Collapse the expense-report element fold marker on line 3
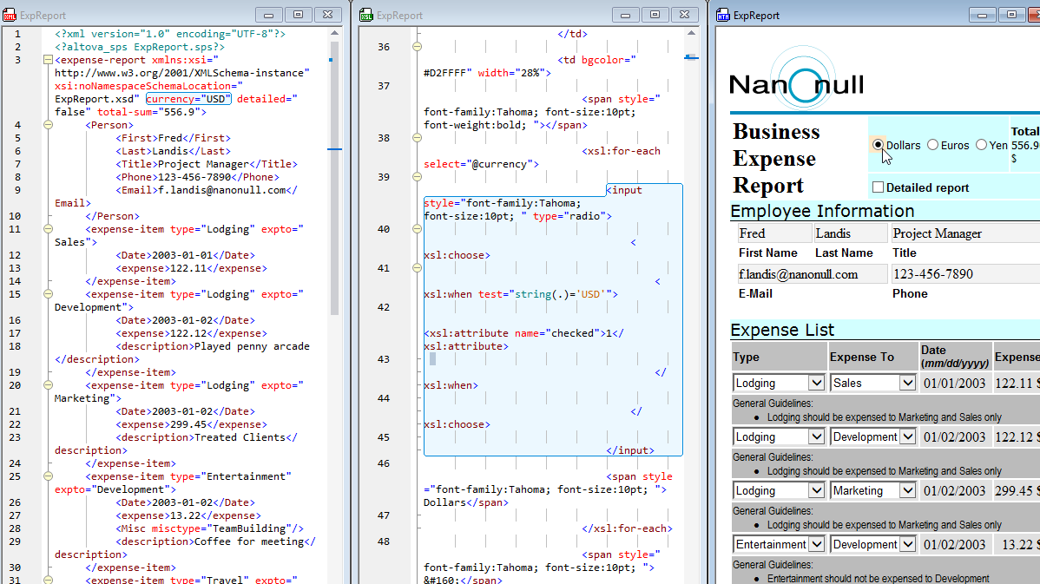The width and height of the screenshot is (1040, 584). [x=48, y=60]
